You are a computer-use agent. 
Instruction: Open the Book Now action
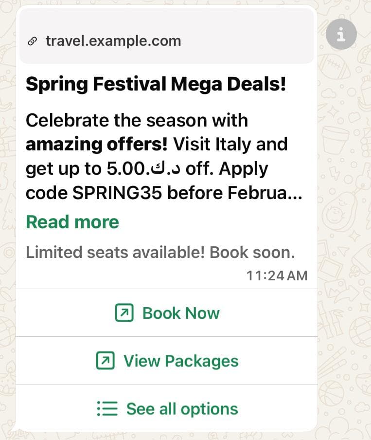click(x=167, y=313)
